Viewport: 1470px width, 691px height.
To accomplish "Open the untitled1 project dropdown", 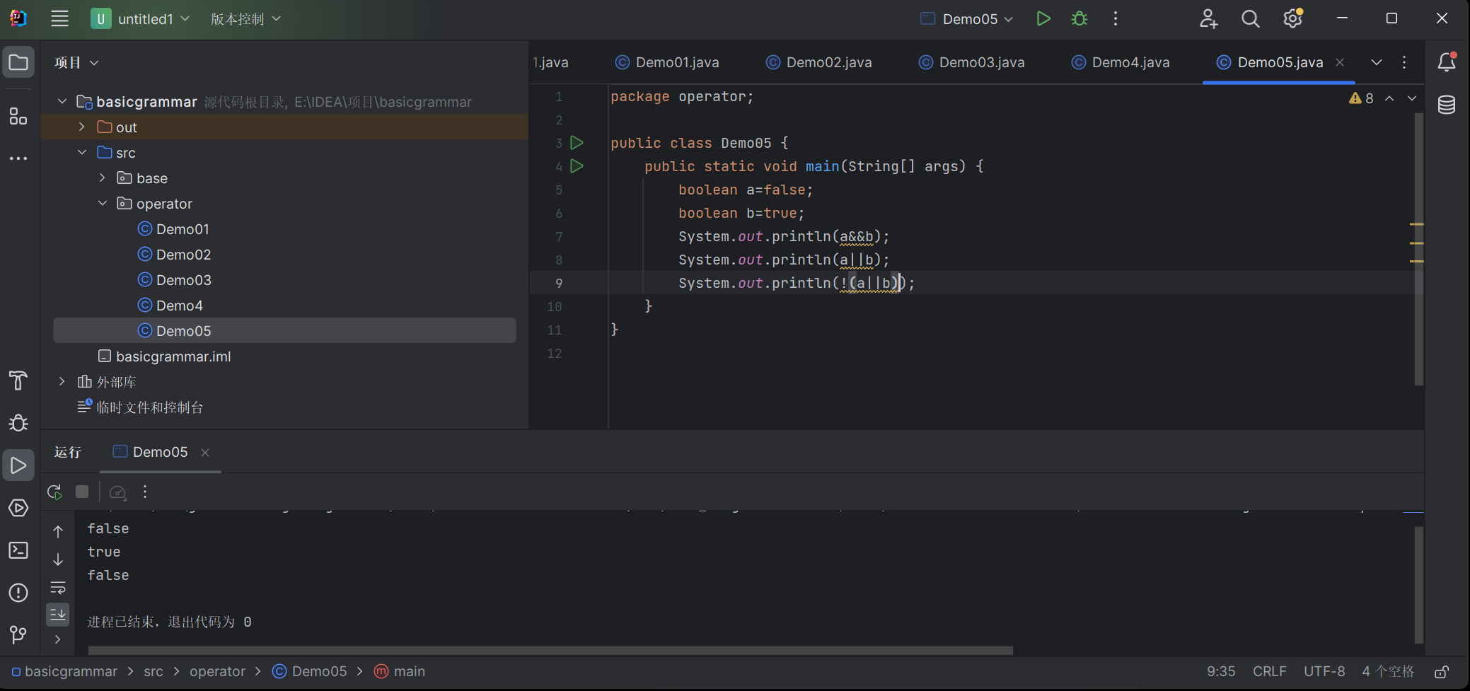I will click(x=141, y=18).
